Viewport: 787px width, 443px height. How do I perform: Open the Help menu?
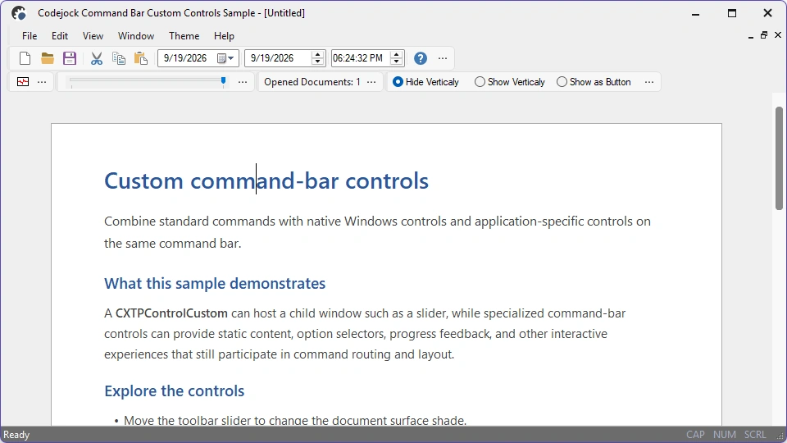[224, 35]
